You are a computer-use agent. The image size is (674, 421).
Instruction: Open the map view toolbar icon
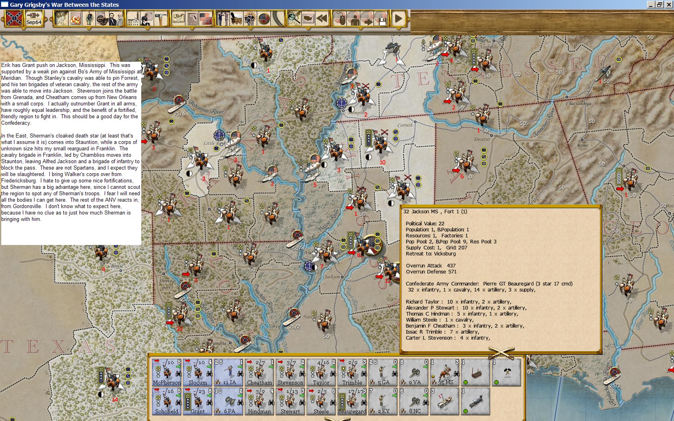[x=61, y=18]
